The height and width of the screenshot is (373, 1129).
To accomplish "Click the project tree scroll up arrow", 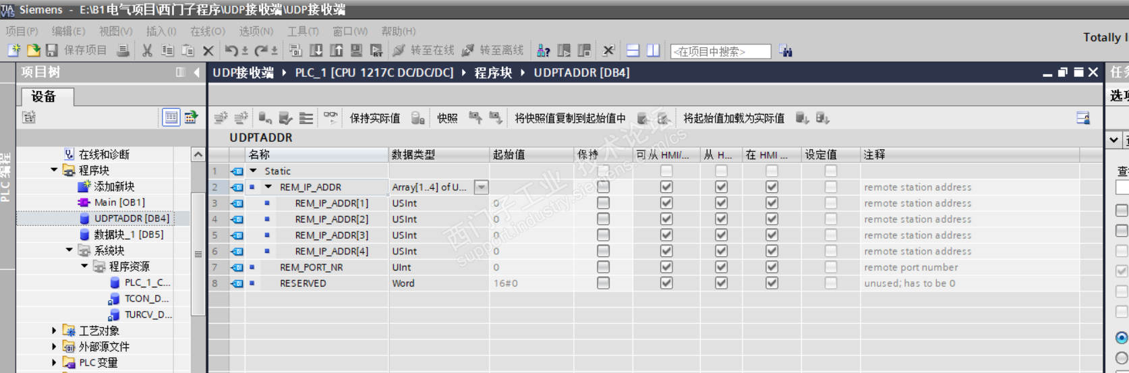I will click(198, 154).
